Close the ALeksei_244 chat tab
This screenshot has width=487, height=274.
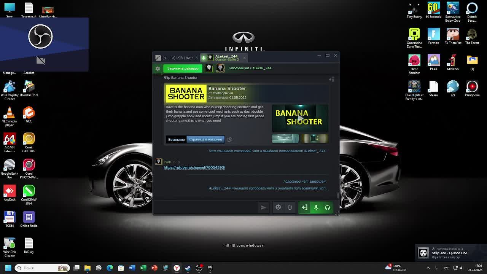coord(244,58)
